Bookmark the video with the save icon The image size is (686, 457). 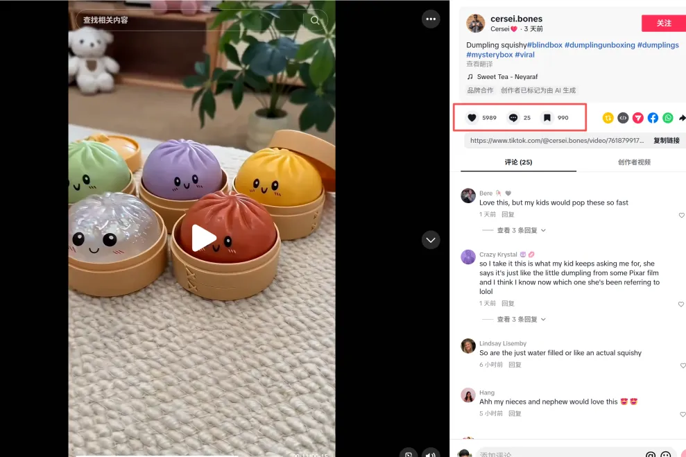(547, 118)
